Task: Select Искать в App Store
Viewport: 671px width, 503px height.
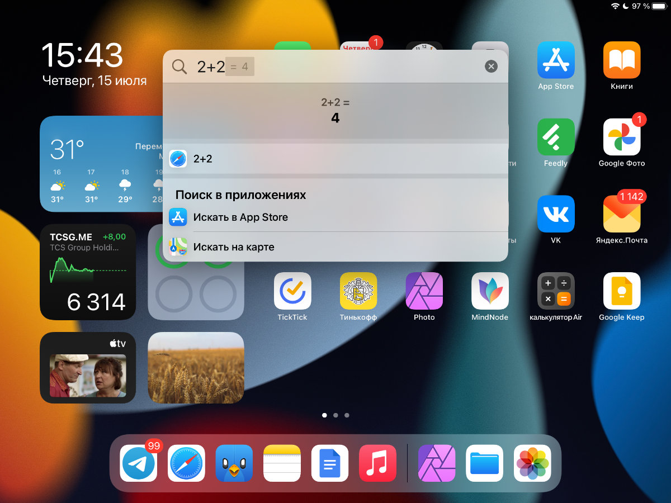Action: click(335, 217)
